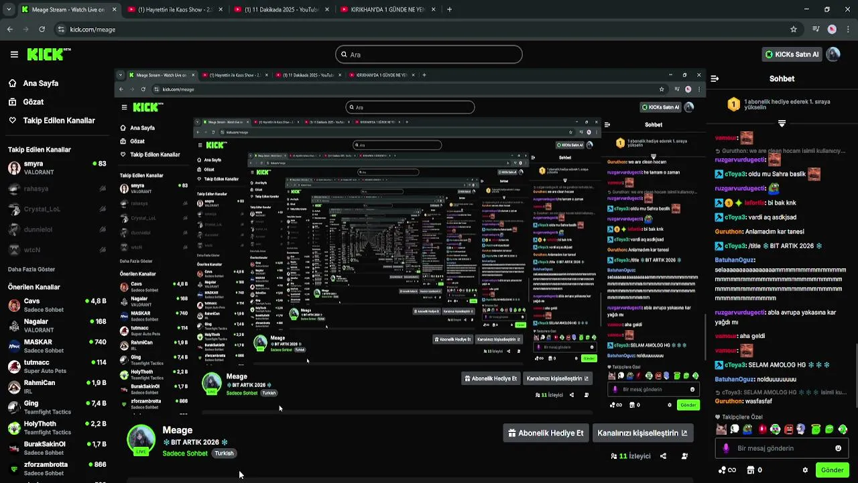
Task: Switch to the 11 Dakikada 2025 YouTube tab
Action: [x=282, y=9]
